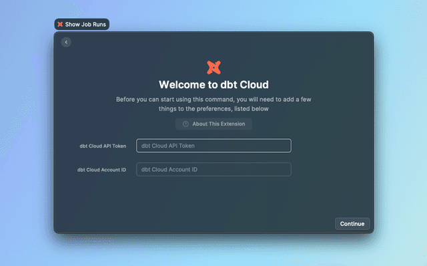
Task: Focus the dbt Cloud Account ID field
Action: click(213, 170)
